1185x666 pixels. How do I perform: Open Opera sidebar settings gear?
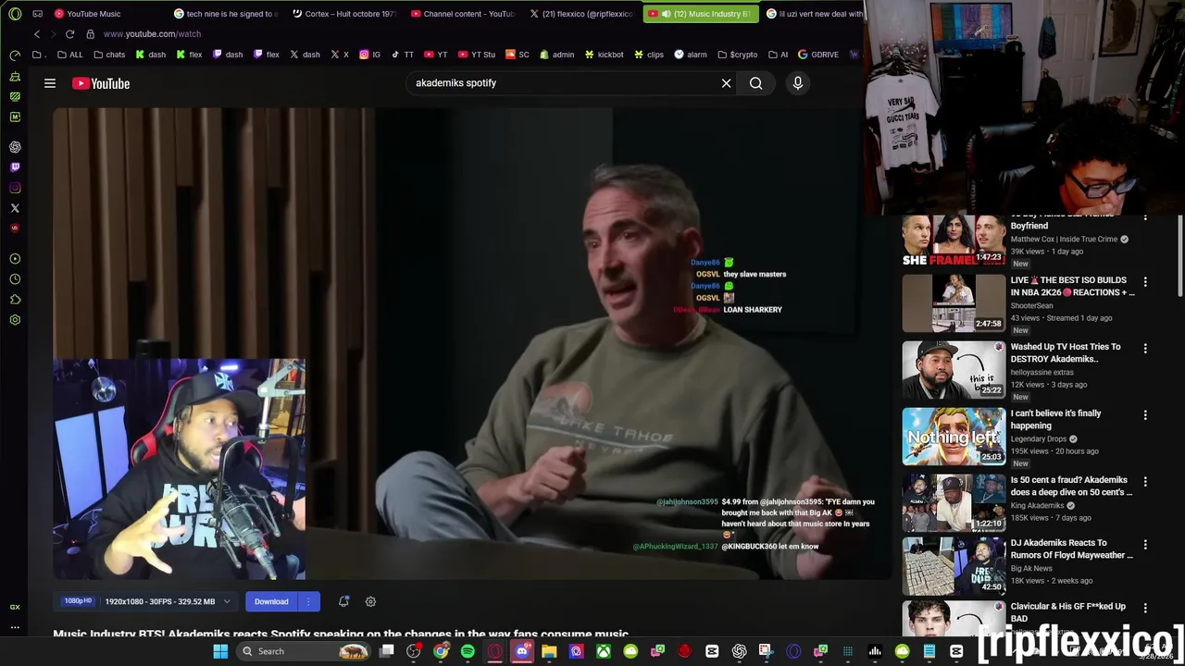15,320
